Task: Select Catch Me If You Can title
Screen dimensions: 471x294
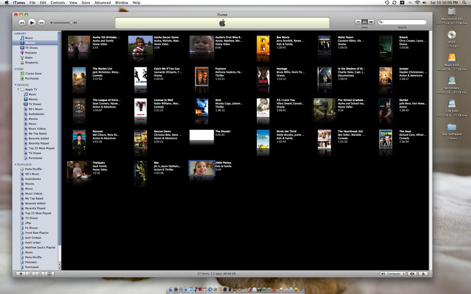Action: pyautogui.click(x=167, y=69)
